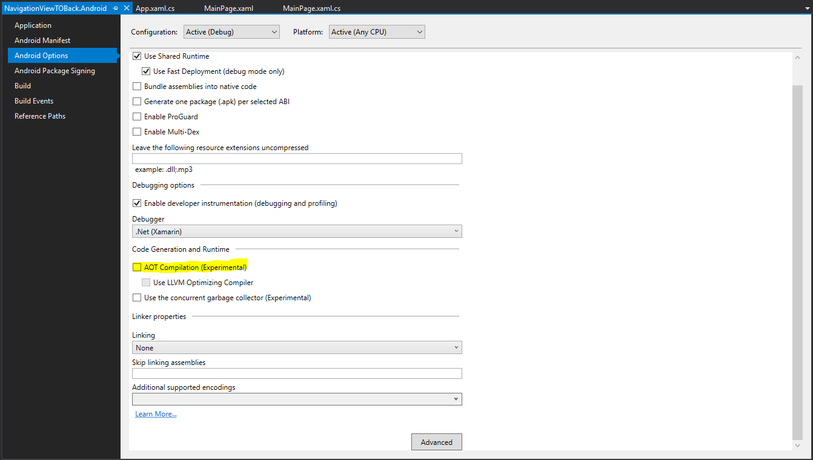Uncheck Use Fast Deployment option
The image size is (813, 460).
[146, 71]
